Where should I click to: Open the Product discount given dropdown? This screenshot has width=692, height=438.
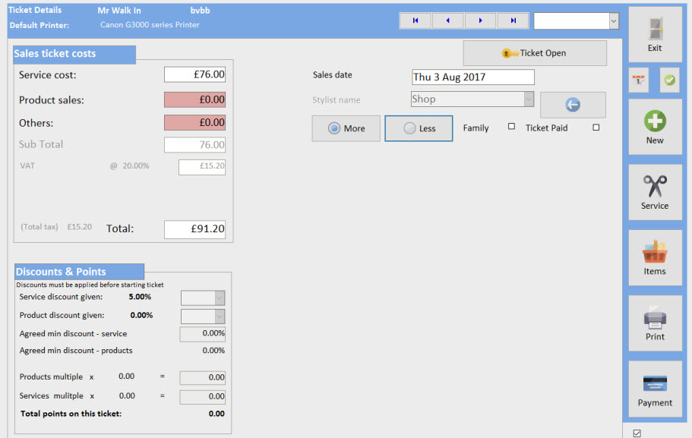tap(220, 317)
